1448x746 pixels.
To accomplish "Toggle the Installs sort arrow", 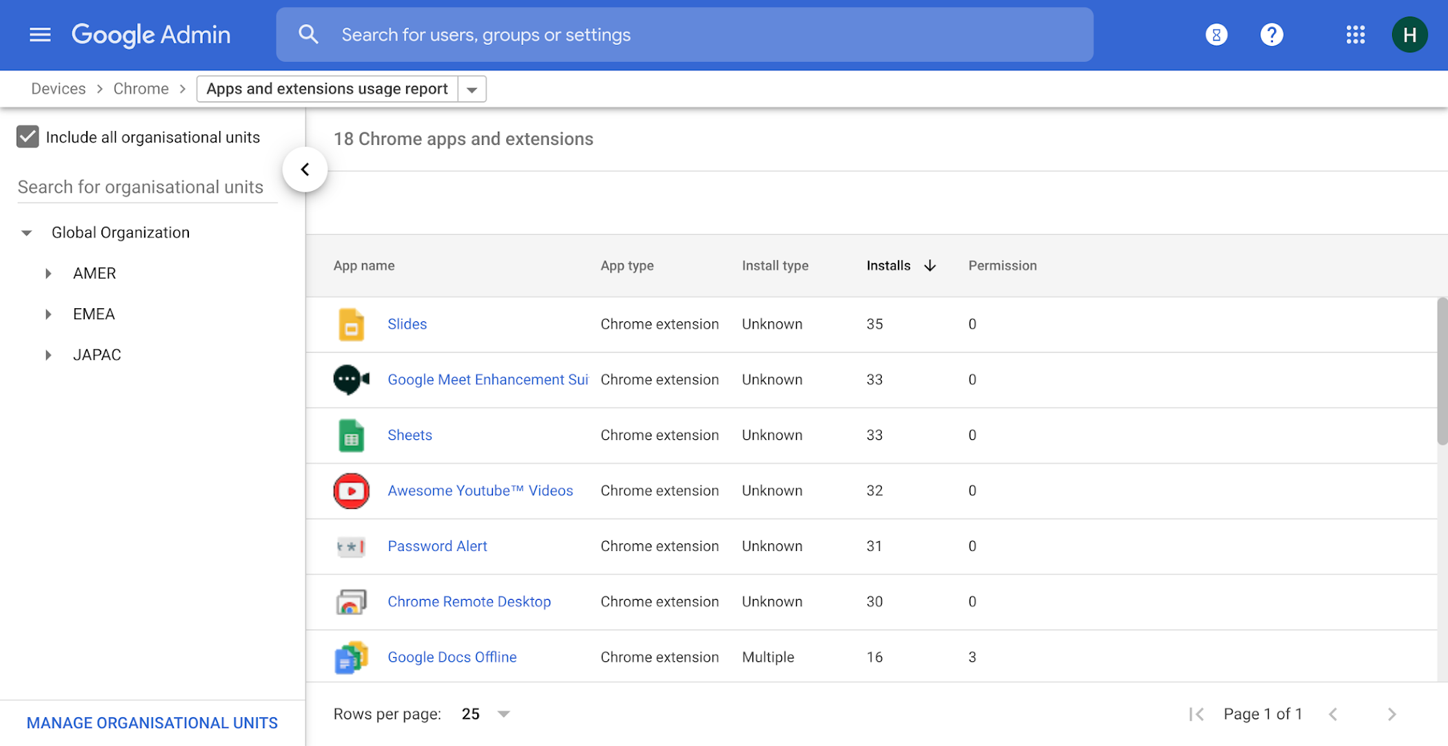I will point(929,266).
